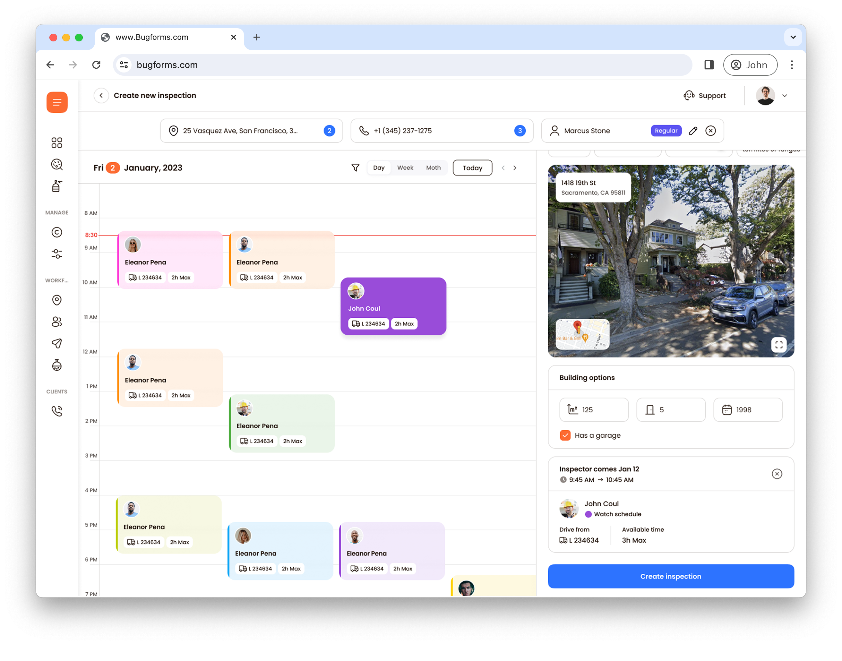Open the mini map thumbnail on street view
Viewport: 842px width, 661px height.
click(x=582, y=334)
